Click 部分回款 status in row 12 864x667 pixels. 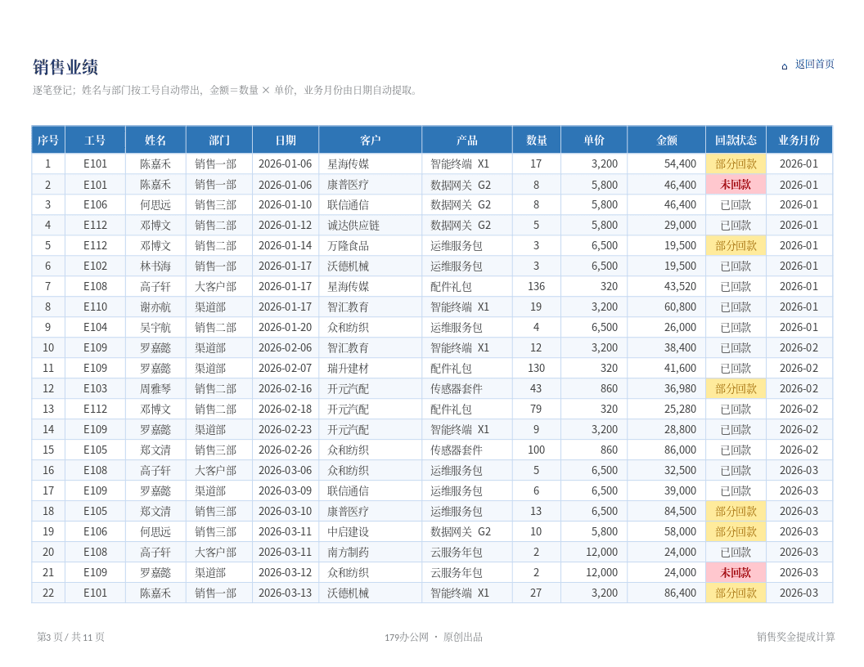click(x=736, y=388)
